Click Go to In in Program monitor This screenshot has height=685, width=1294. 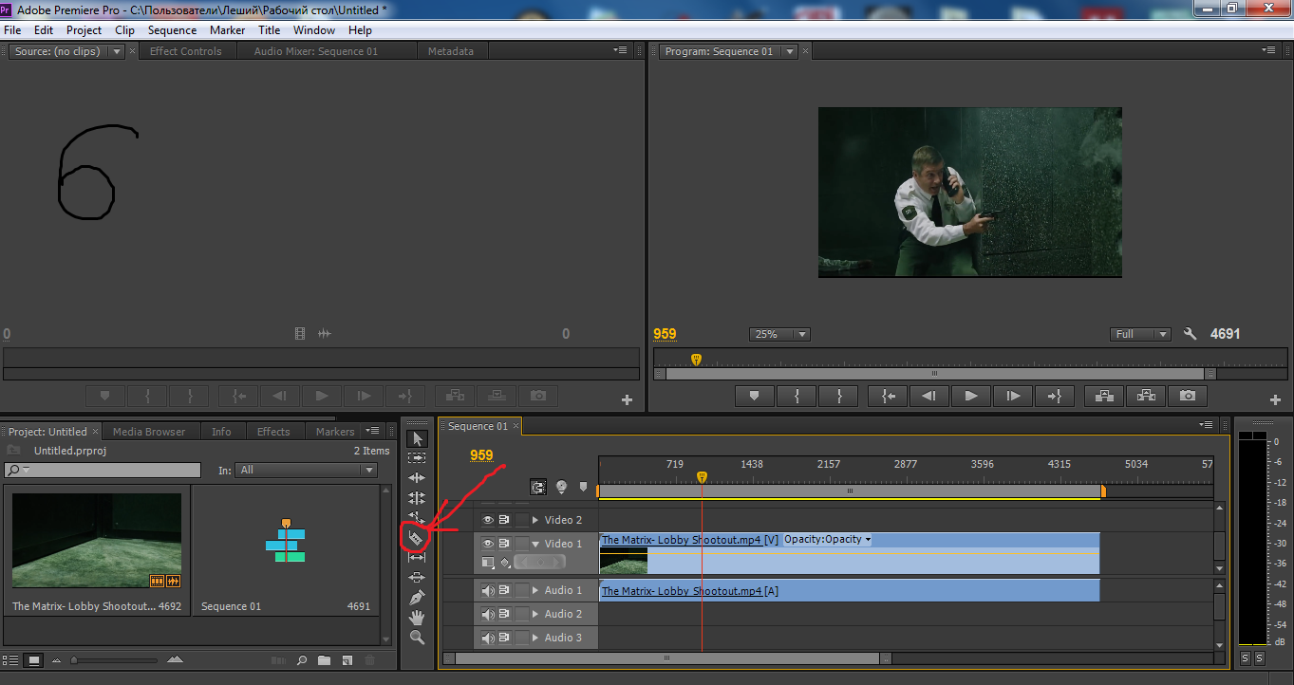click(888, 396)
